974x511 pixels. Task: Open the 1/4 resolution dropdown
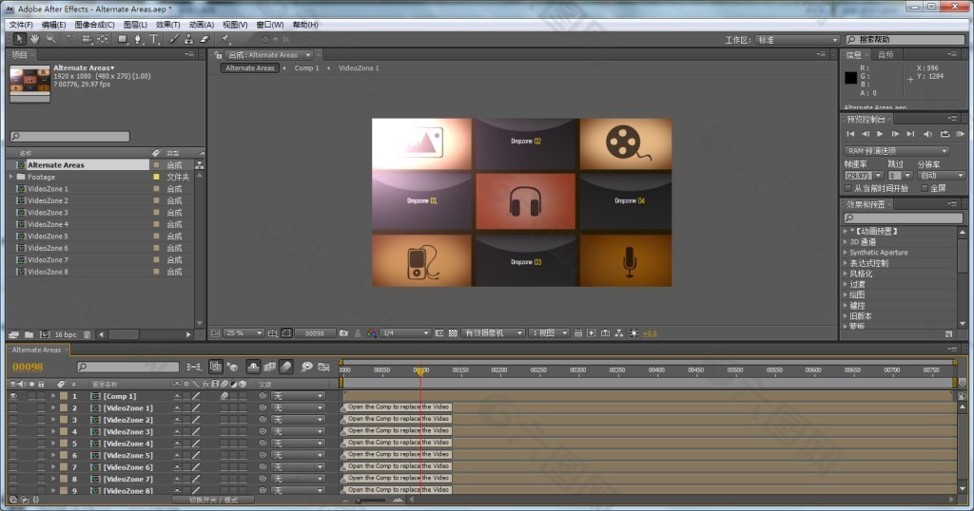[405, 333]
